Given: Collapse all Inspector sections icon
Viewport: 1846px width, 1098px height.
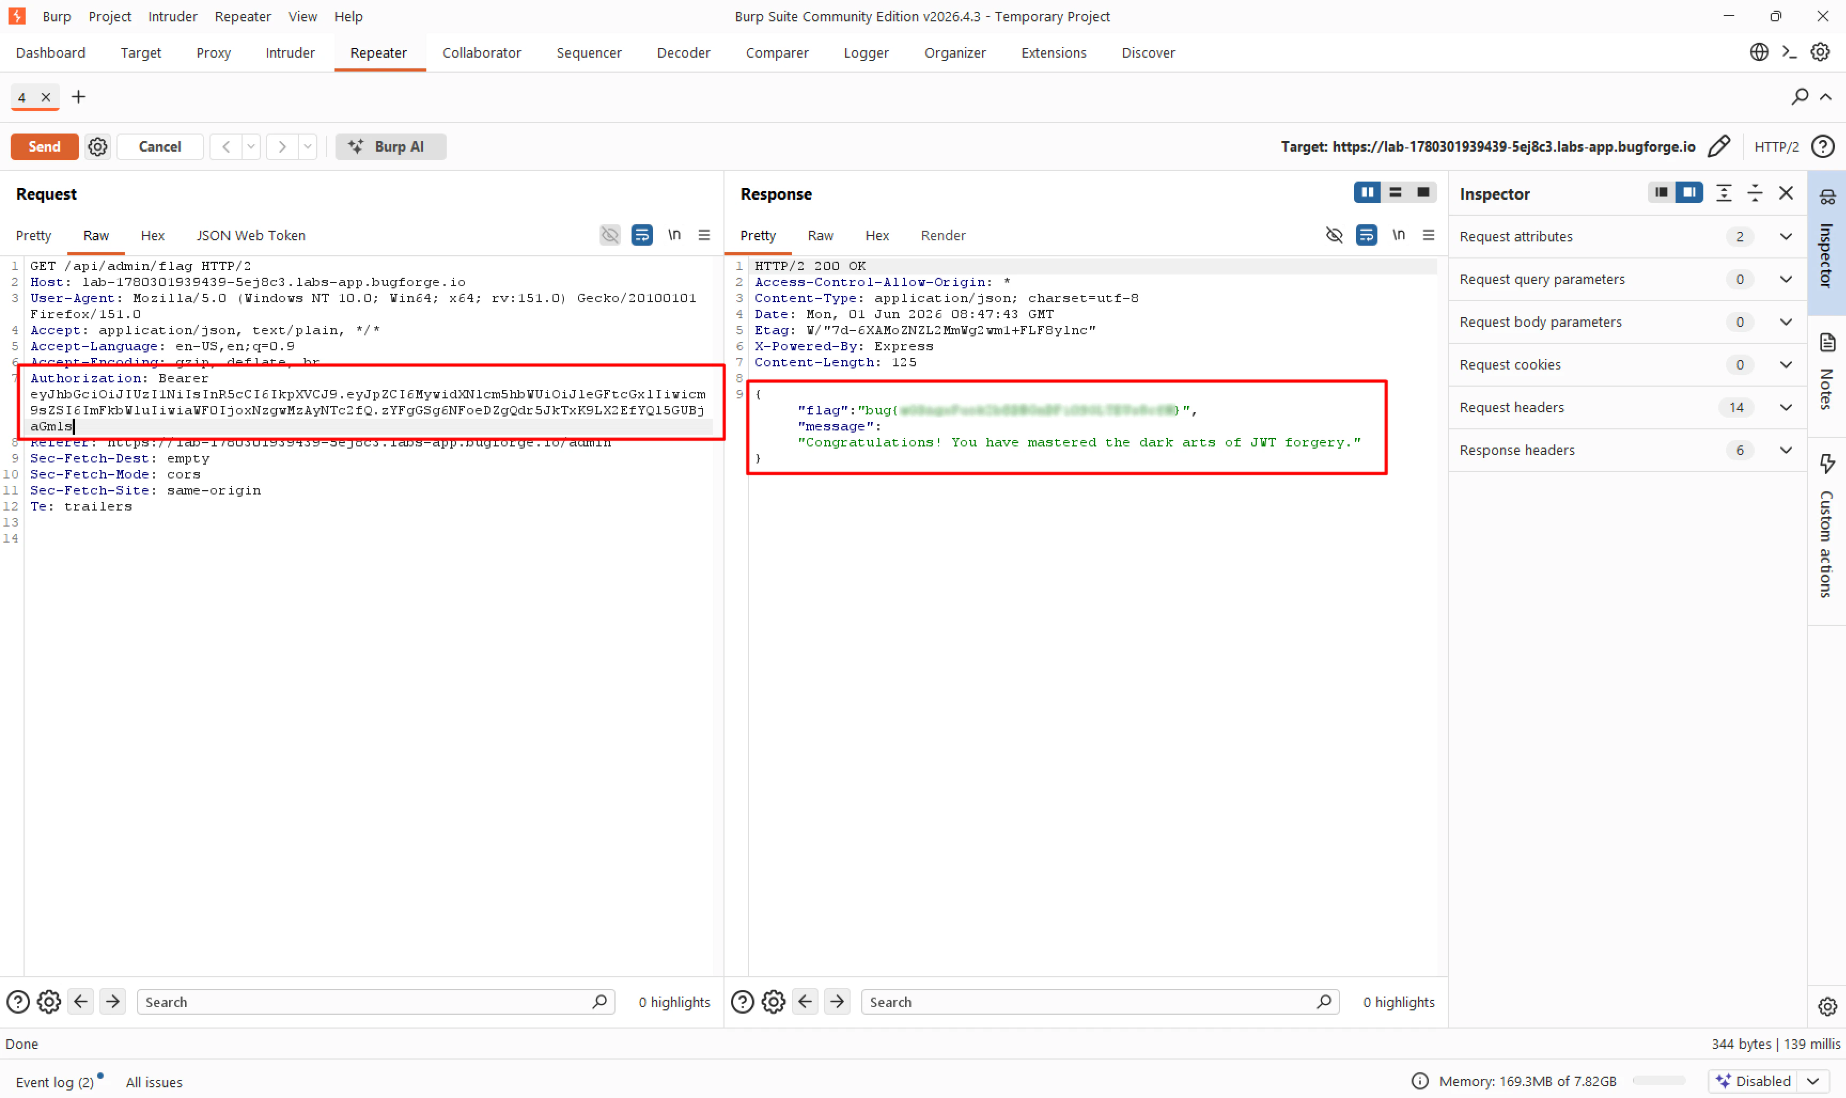Looking at the screenshot, I should [x=1755, y=193].
